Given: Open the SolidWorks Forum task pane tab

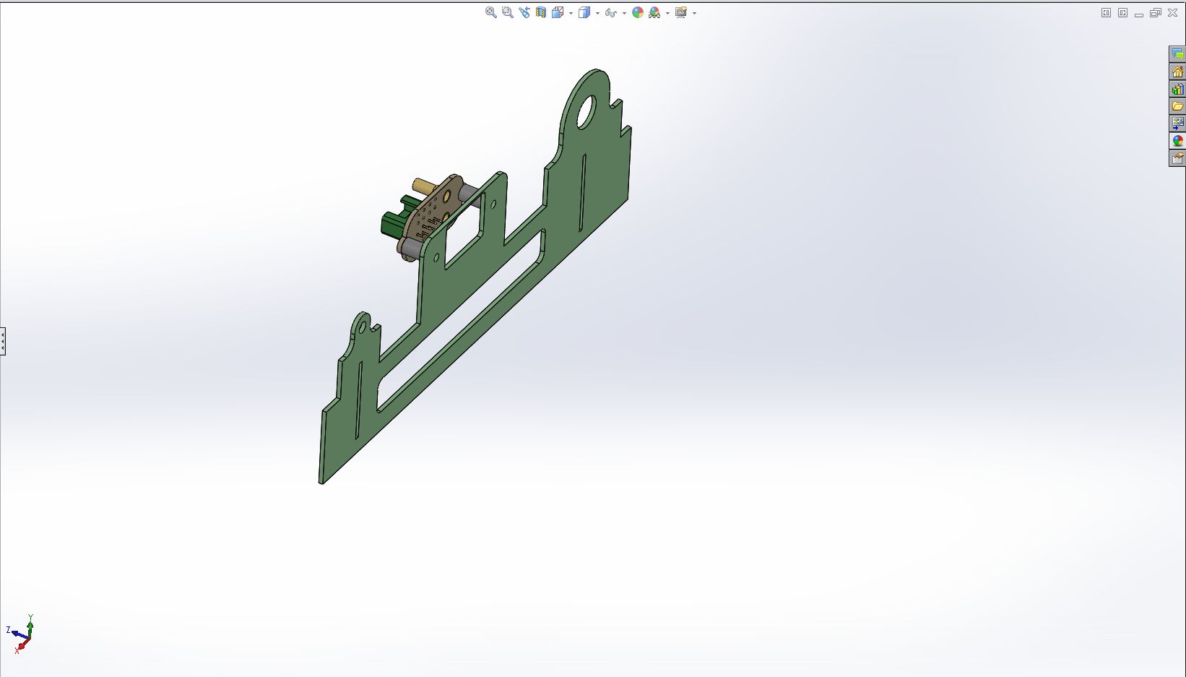Looking at the screenshot, I should click(x=1177, y=54).
